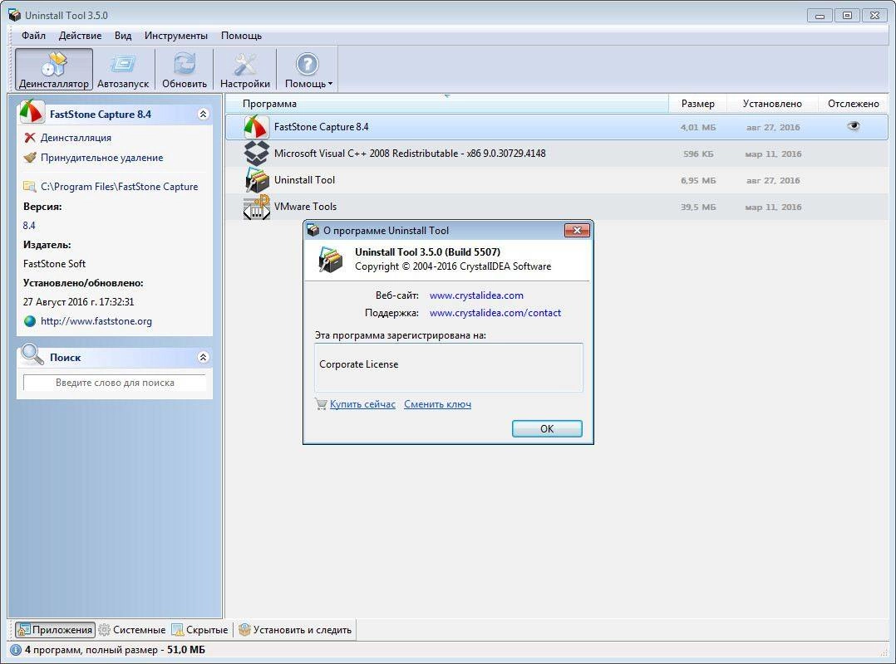
Task: Open the Деинсталлятор toolbar view
Action: point(54,70)
